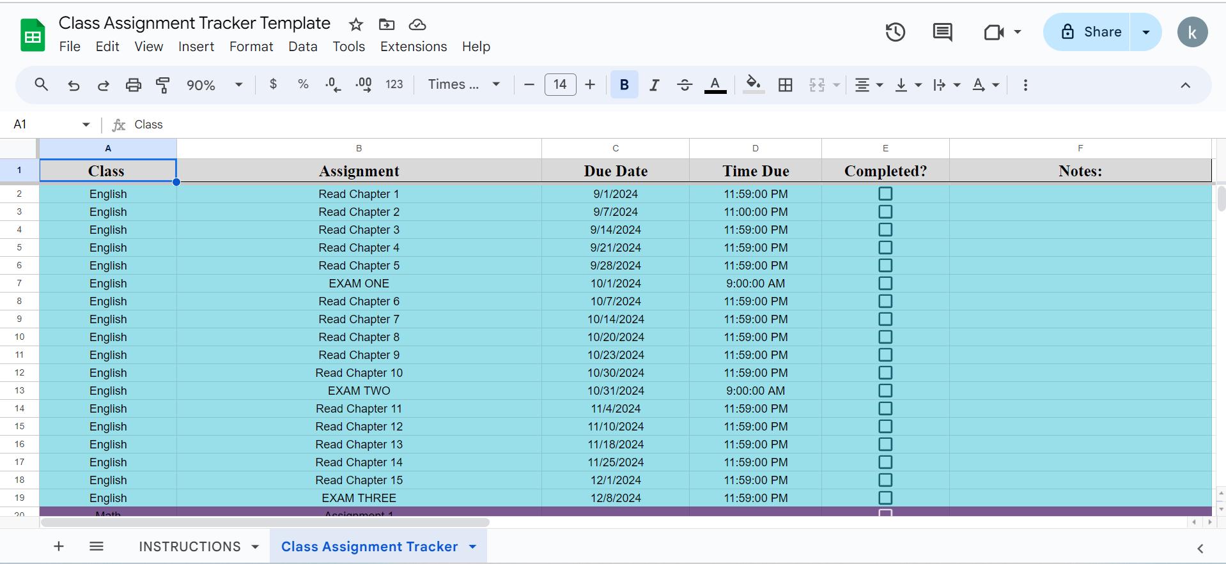Viewport: 1226px width, 564px height.
Task: Open version history clock icon
Action: (x=895, y=32)
